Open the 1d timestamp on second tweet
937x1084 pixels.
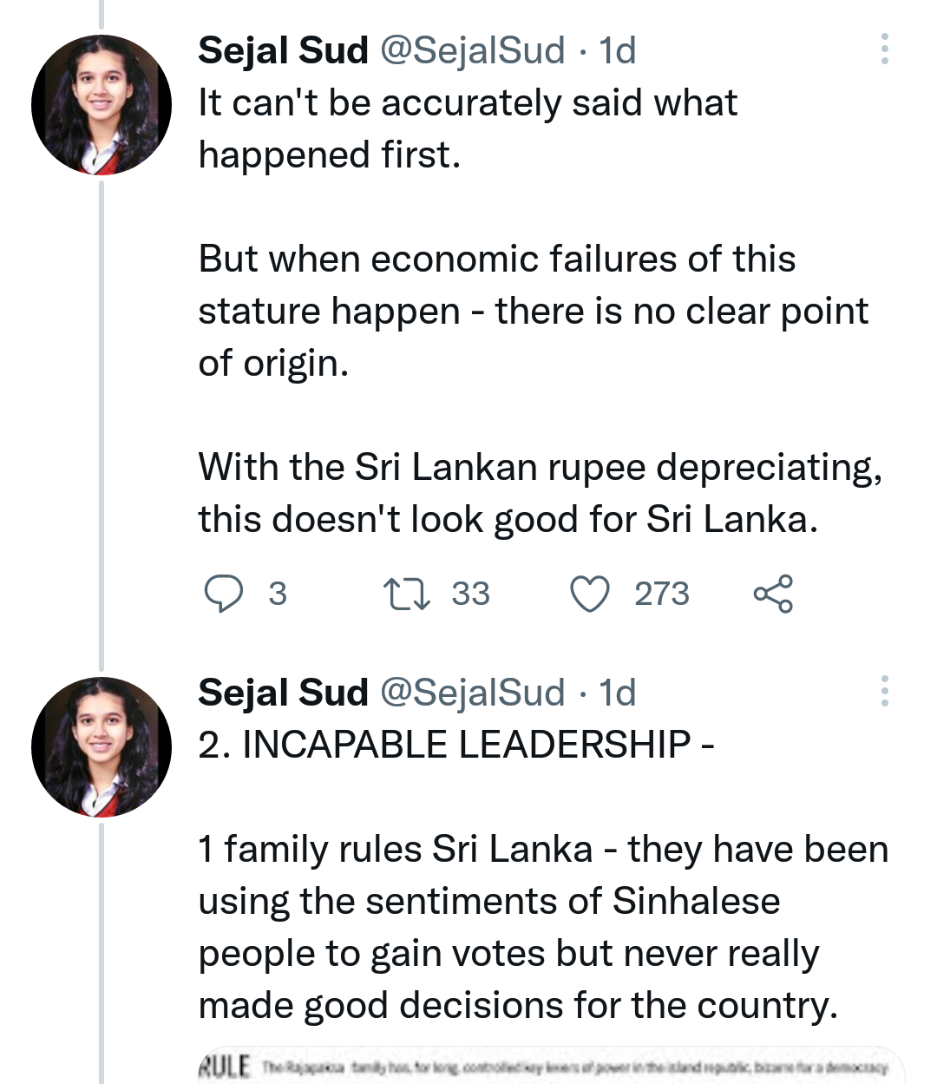tap(617, 693)
